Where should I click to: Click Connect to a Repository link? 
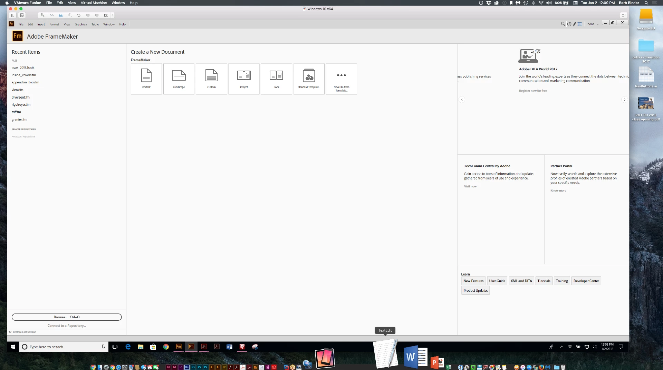point(67,326)
